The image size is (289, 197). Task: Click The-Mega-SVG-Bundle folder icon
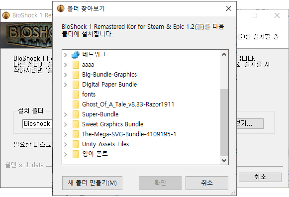[x=76, y=134]
